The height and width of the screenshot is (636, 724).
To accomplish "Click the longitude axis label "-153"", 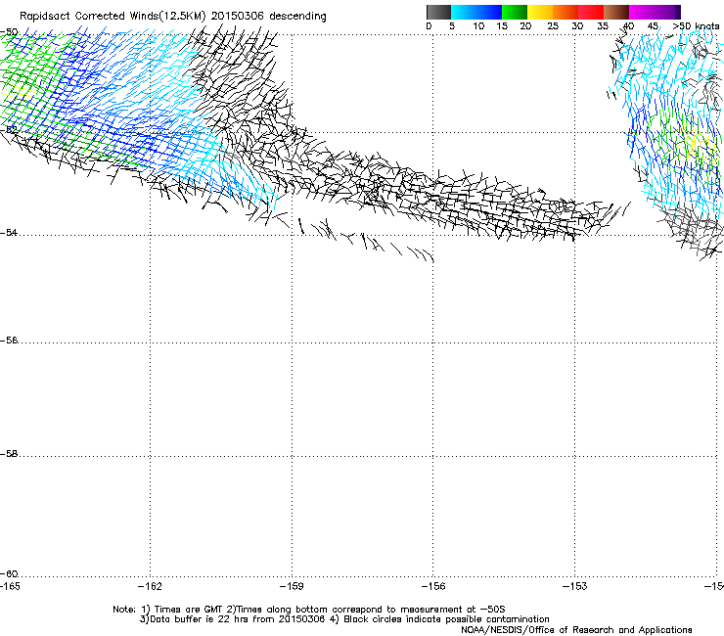I will [575, 586].
